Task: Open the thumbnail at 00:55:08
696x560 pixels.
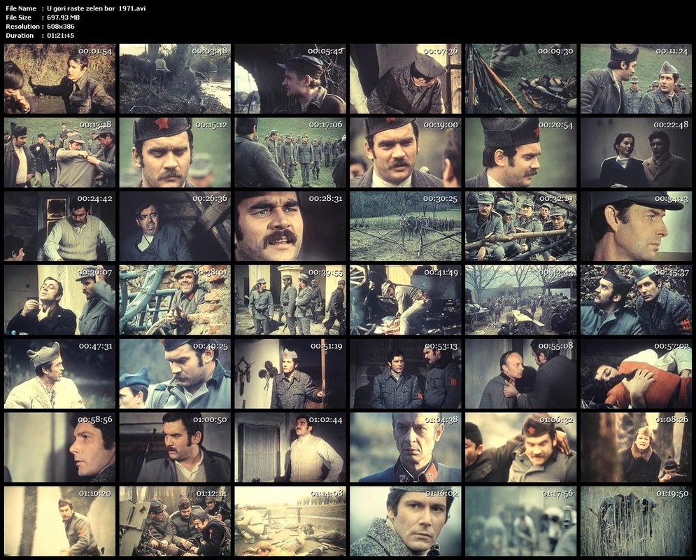Action: pos(520,374)
